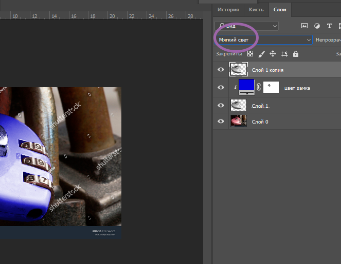This screenshot has width=341, height=264.
Task: Click the underlined Слой 1 layer name
Action: coord(260,106)
